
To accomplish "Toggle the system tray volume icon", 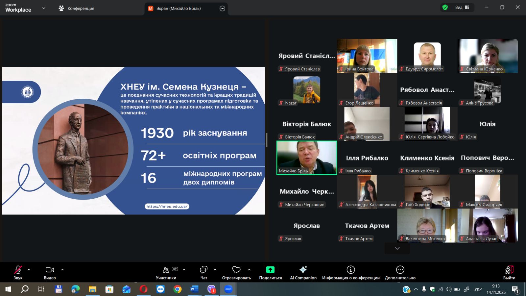I will 449,289.
